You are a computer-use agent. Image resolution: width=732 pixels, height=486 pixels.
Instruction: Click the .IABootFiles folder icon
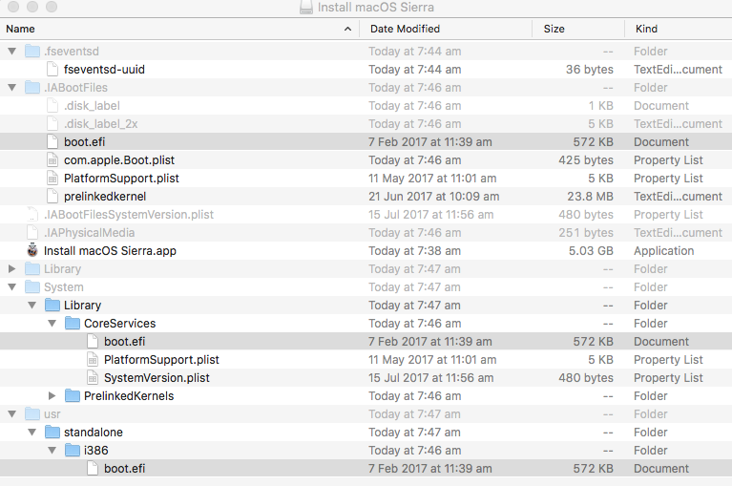(x=32, y=87)
